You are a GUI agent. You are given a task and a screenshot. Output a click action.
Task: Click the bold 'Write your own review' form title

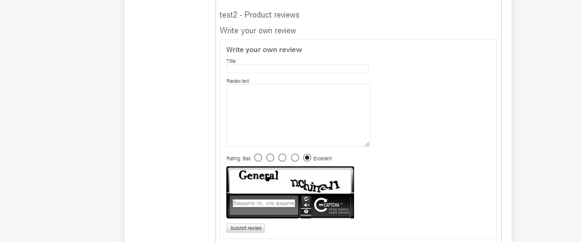point(264,50)
